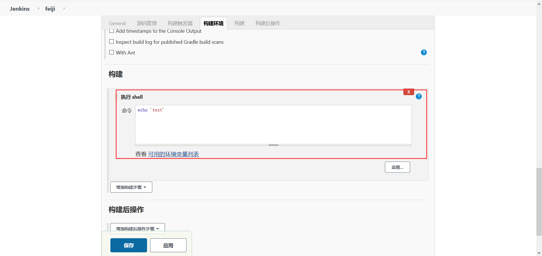The width and height of the screenshot is (542, 256).
Task: Click the 构建 section heading
Action: [x=116, y=74]
